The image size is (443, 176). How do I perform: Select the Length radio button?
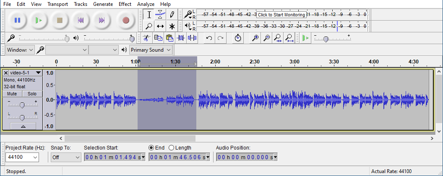point(171,148)
